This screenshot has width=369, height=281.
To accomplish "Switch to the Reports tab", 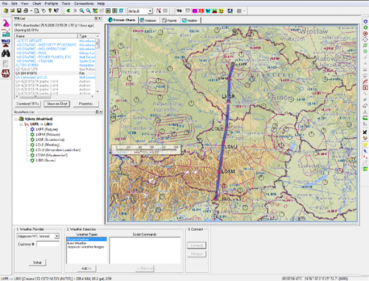I will click(169, 21).
